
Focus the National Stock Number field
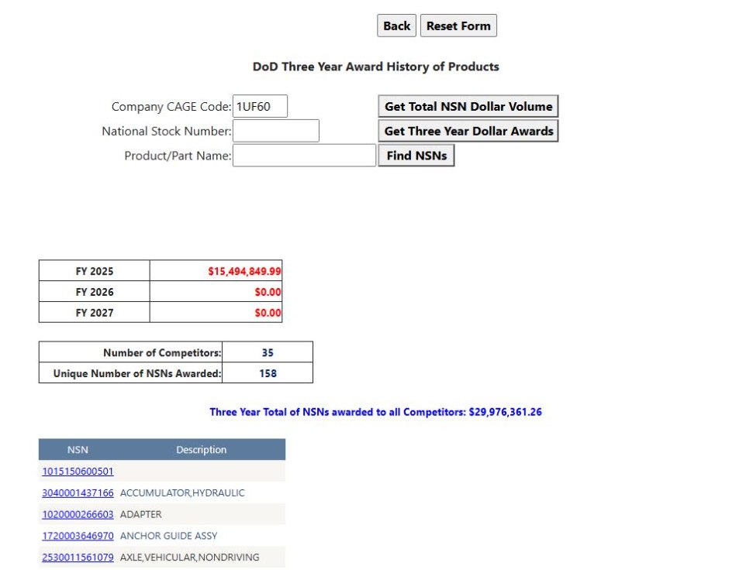tap(275, 131)
